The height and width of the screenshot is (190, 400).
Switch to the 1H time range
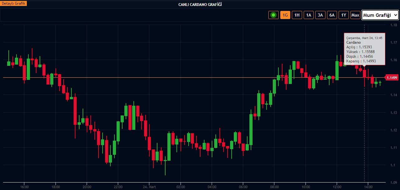coord(297,15)
